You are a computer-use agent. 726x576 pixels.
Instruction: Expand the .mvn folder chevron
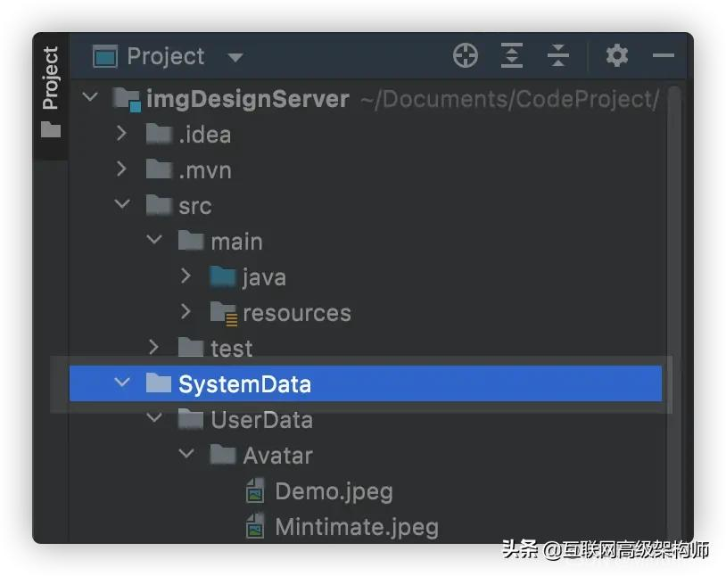pyautogui.click(x=121, y=169)
